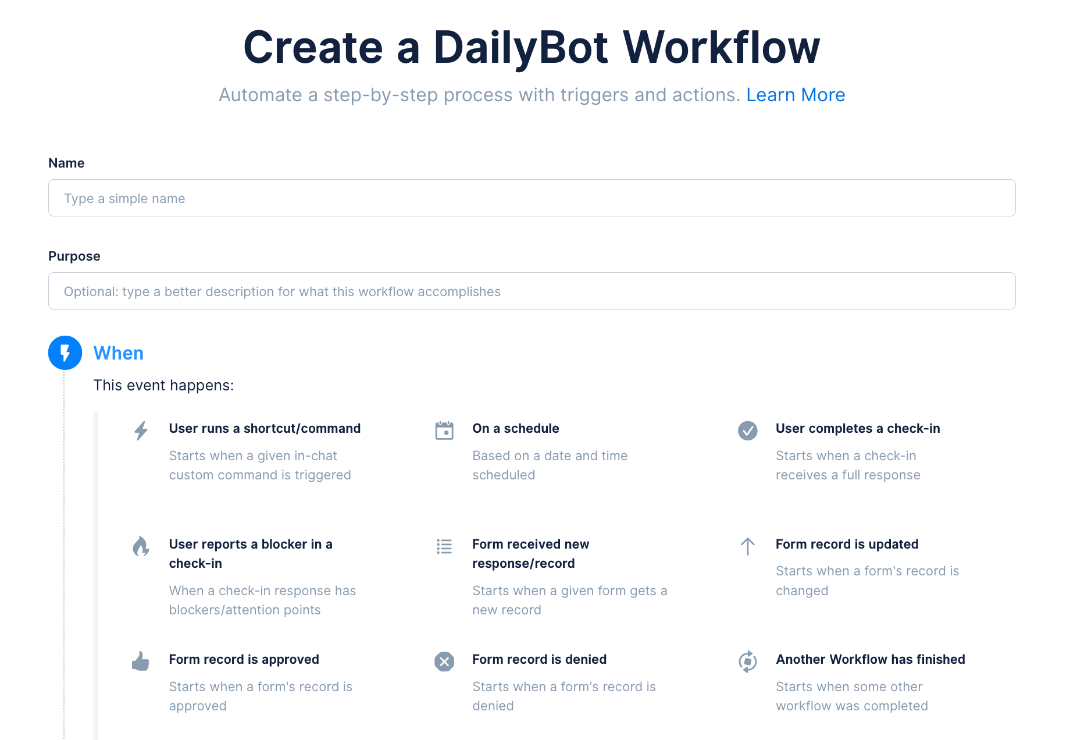
Task: Select the 'On a schedule' trigger
Action: 516,428
